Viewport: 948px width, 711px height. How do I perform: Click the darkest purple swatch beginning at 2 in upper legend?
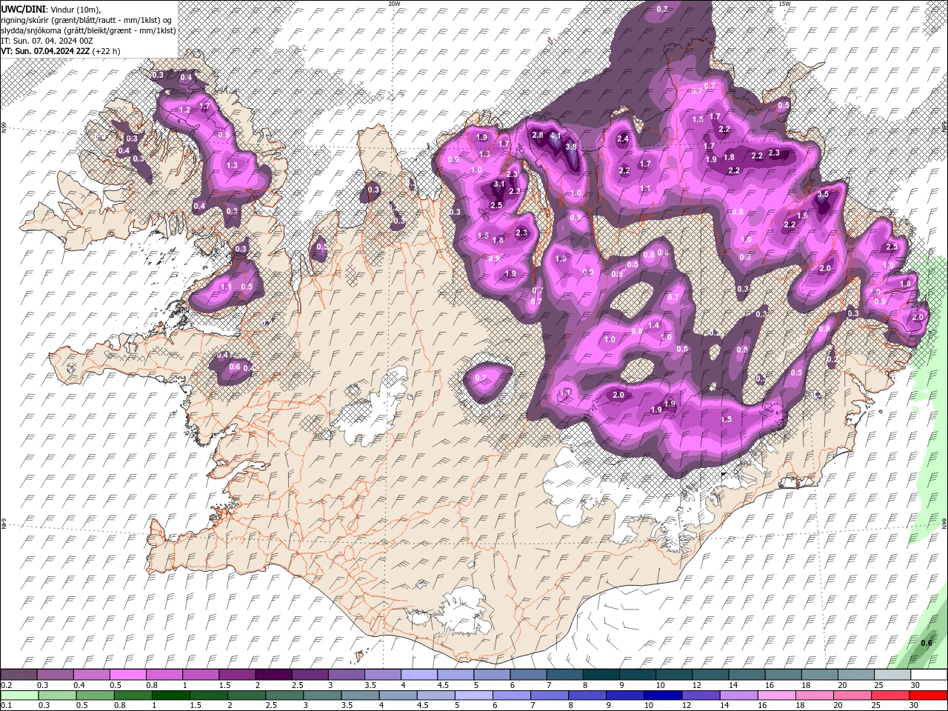(273, 675)
